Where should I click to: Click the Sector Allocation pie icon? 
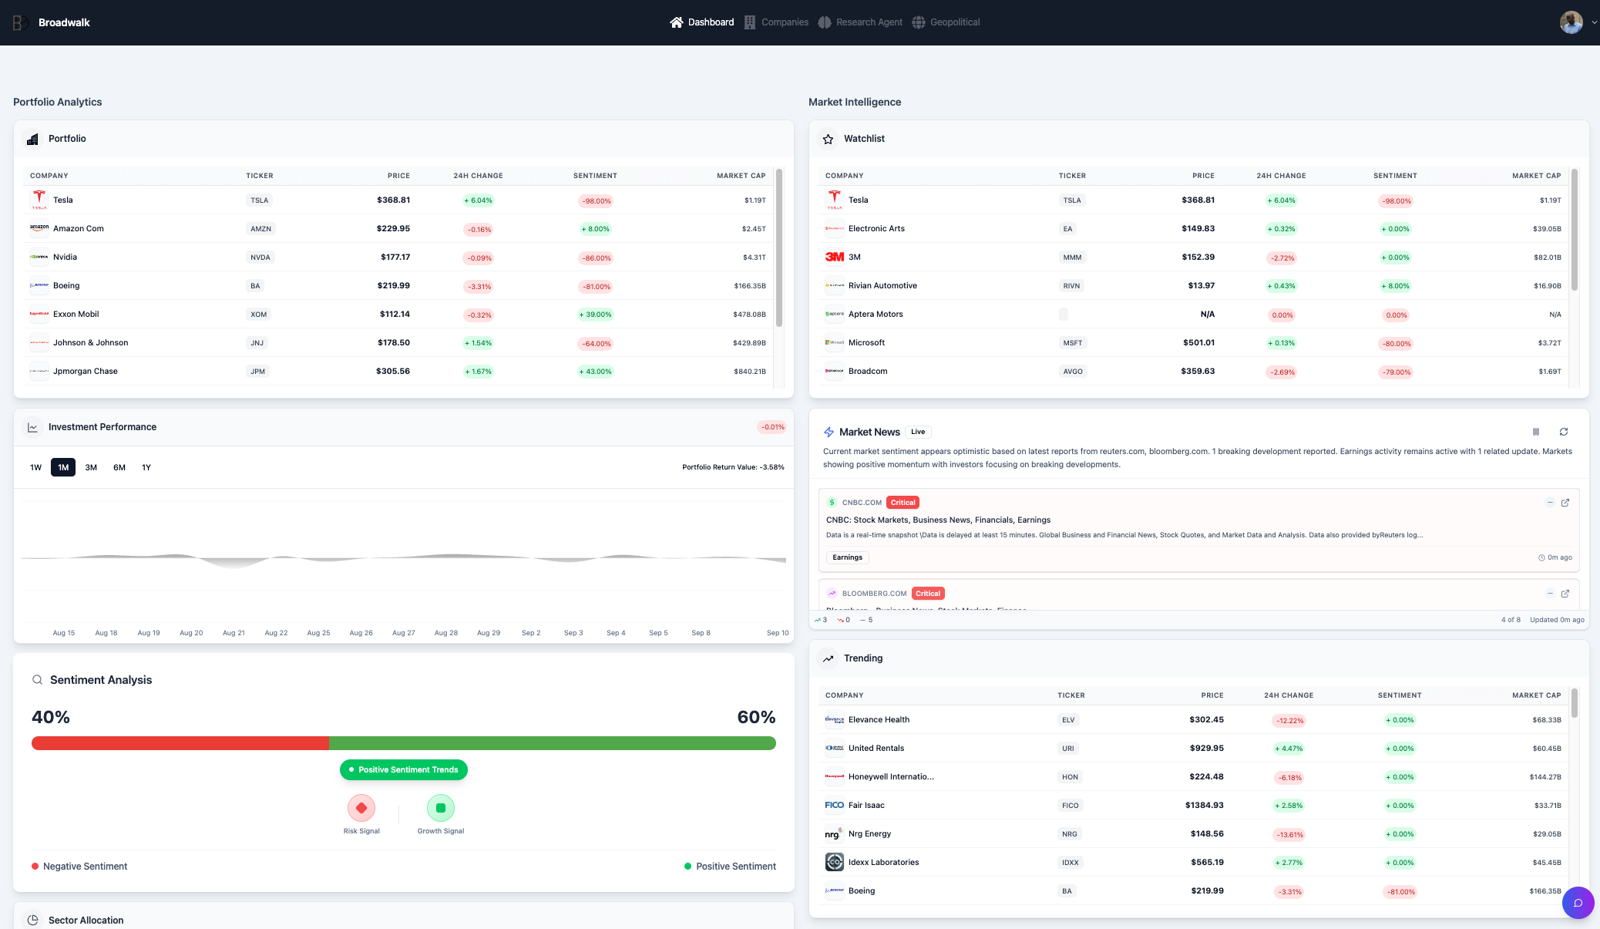pos(32,920)
